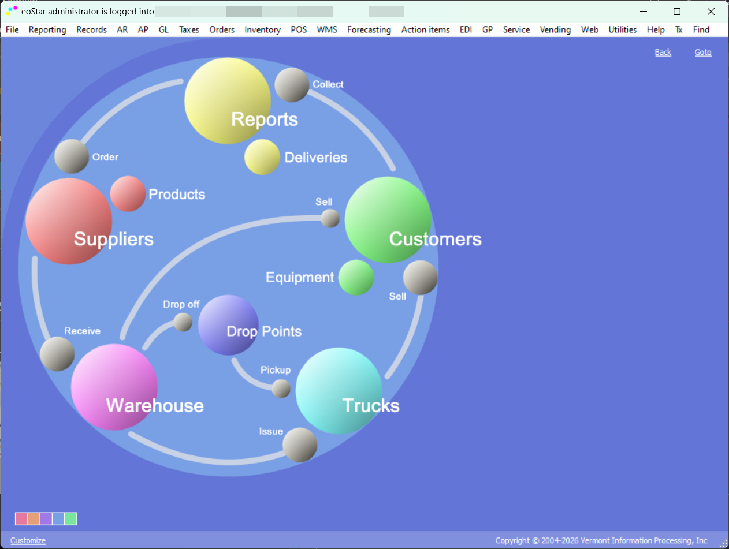
Task: Open the Forecasting menu
Action: pos(369,29)
